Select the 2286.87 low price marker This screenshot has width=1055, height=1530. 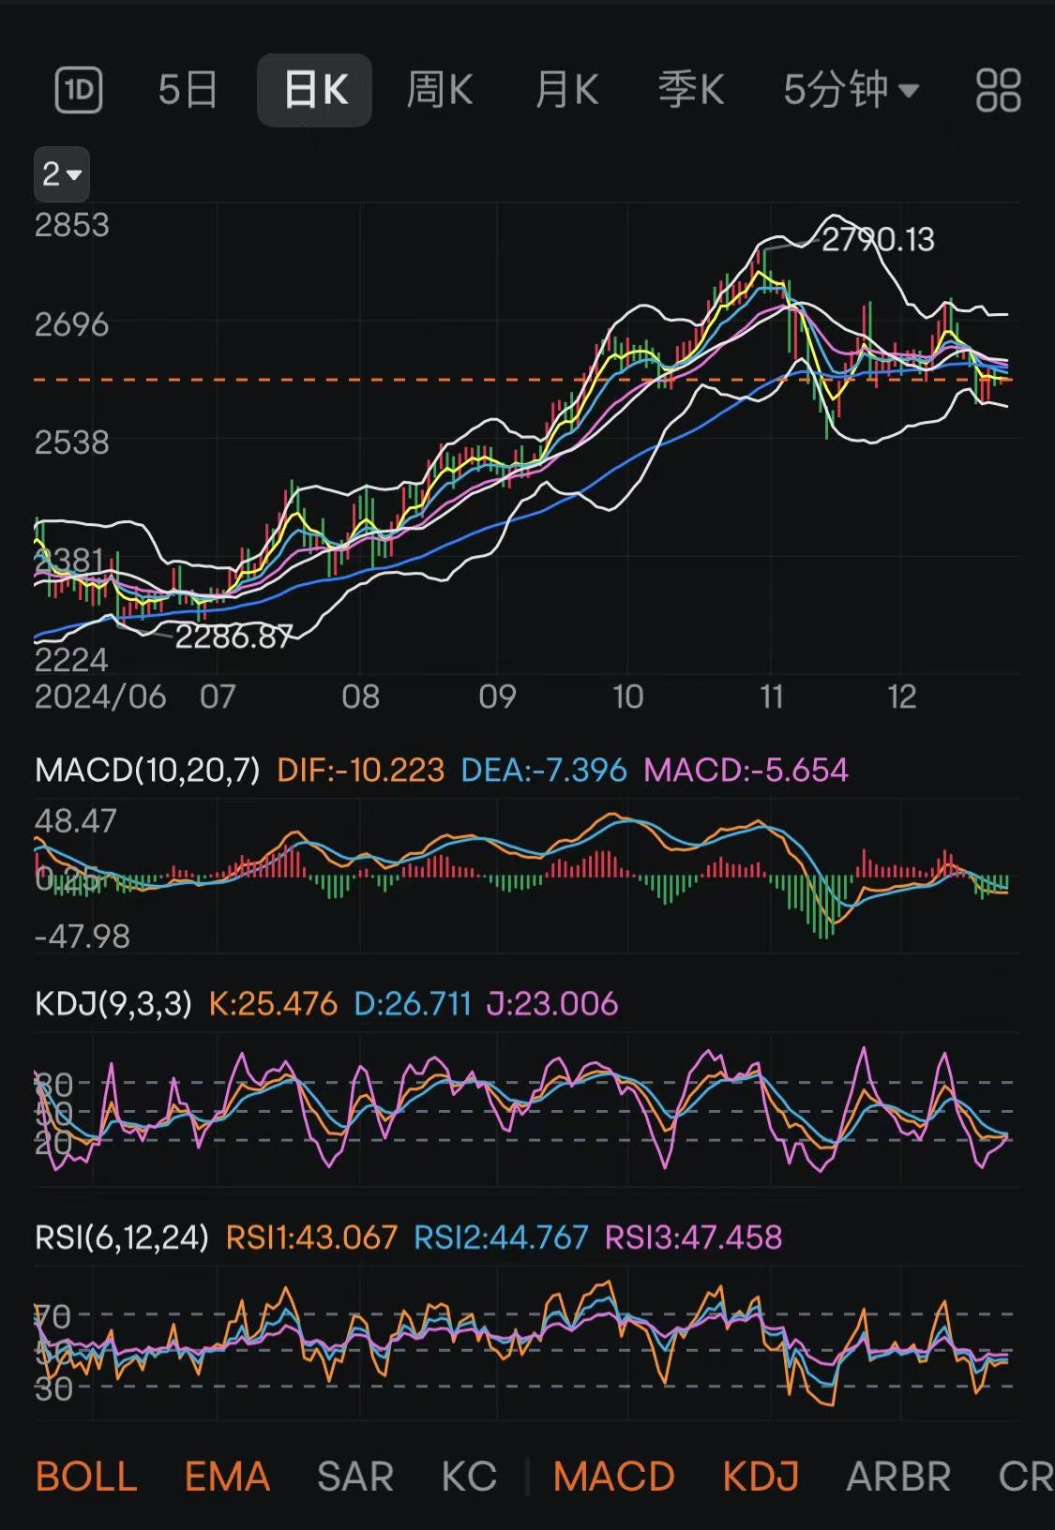[234, 637]
